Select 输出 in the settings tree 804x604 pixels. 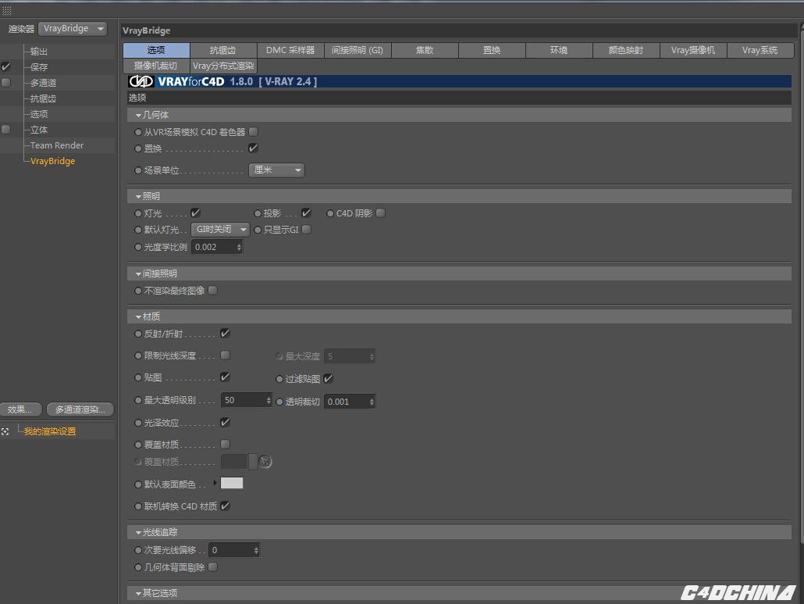(x=38, y=52)
